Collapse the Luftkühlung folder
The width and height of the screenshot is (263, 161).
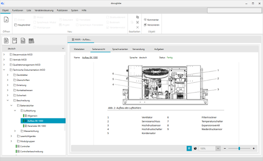tap(15, 111)
